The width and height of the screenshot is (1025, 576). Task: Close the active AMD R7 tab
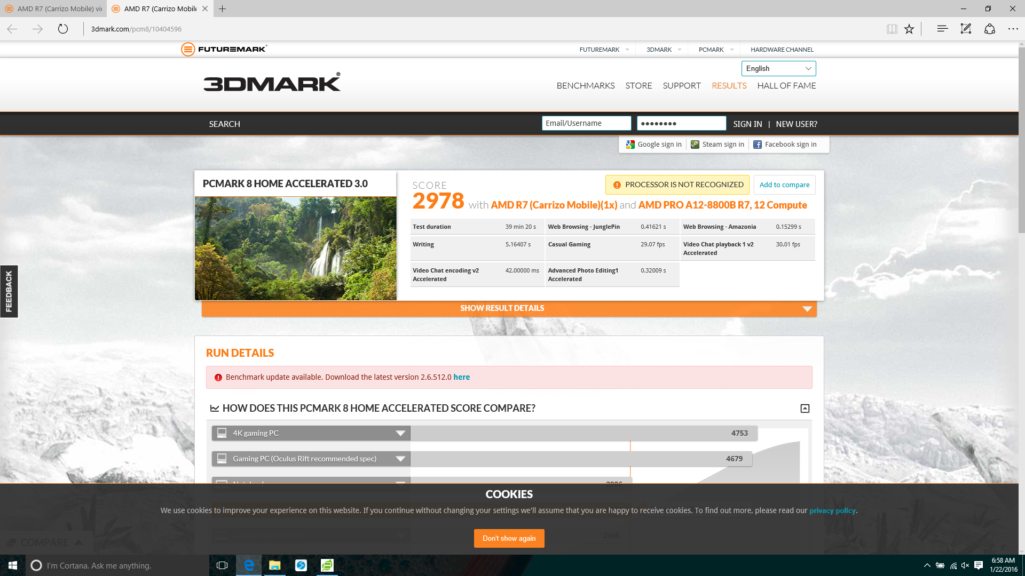tap(205, 9)
